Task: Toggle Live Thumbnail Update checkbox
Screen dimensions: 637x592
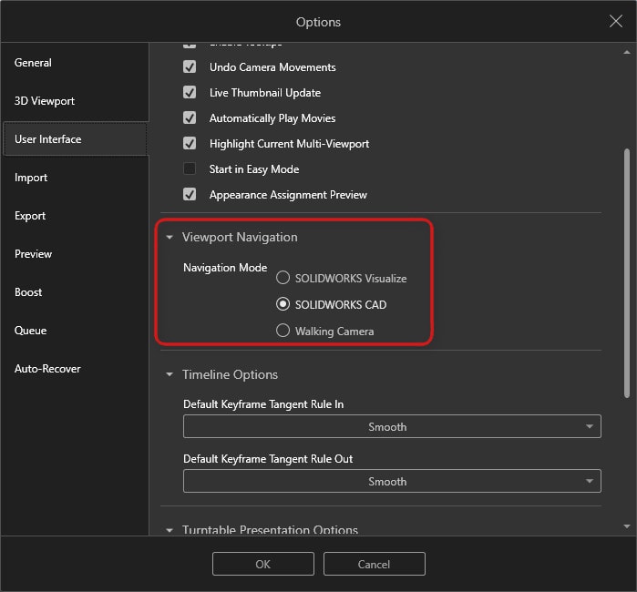Action: coord(190,93)
